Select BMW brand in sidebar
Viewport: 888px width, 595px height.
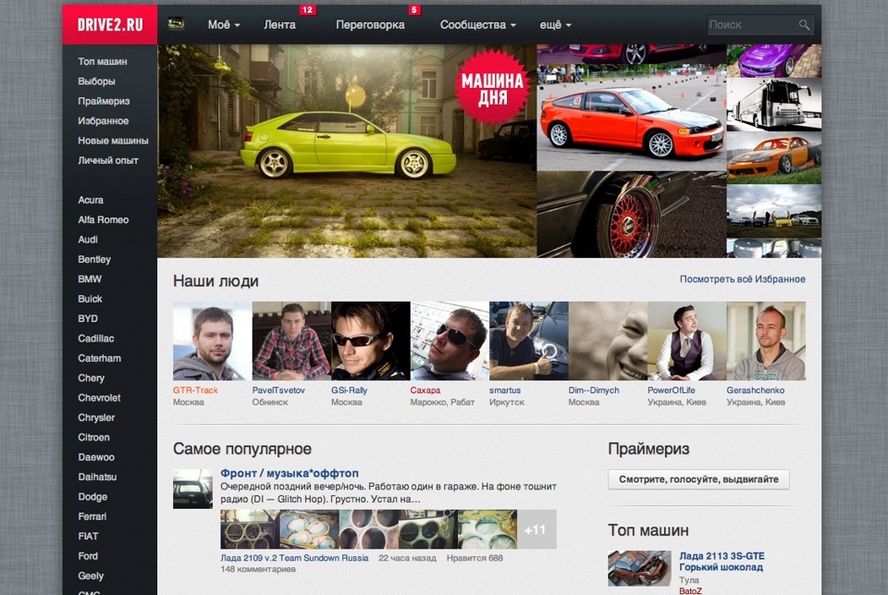point(90,279)
